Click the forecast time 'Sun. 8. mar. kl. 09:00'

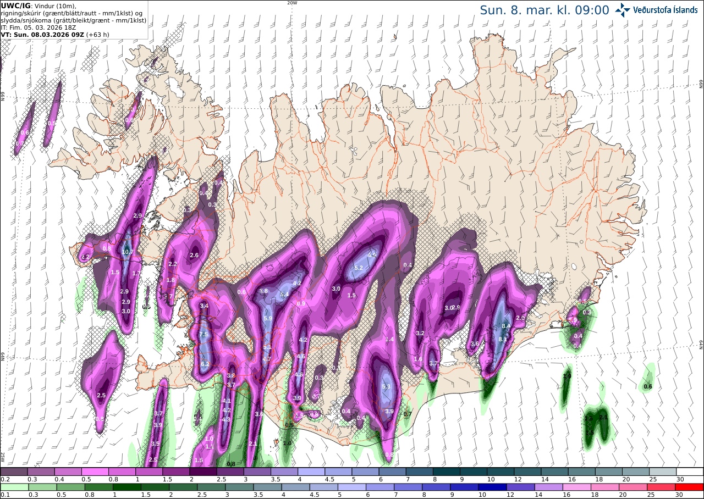[x=544, y=10]
